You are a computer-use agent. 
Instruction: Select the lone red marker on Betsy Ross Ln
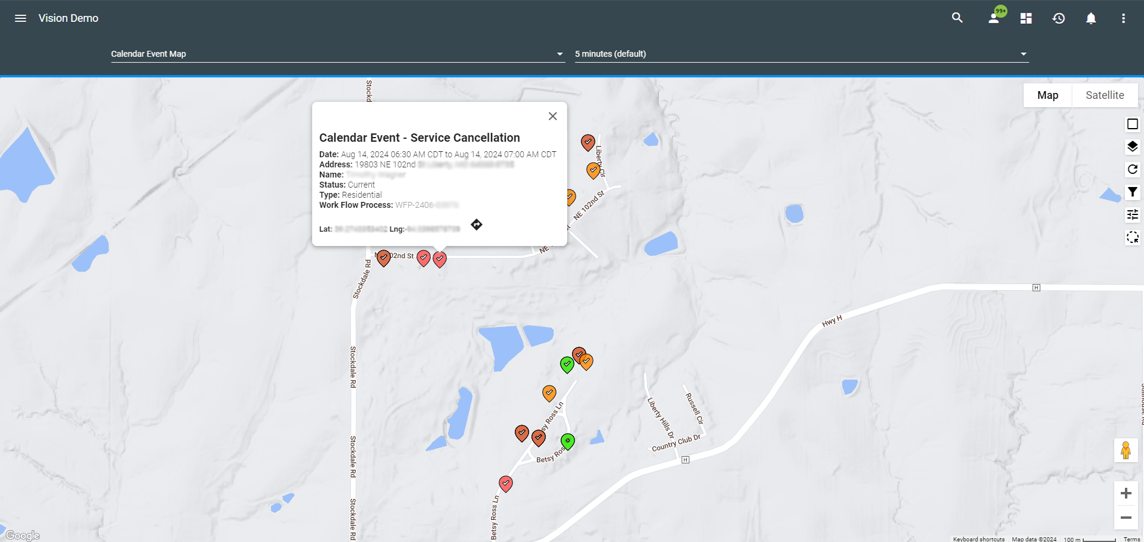pos(506,484)
